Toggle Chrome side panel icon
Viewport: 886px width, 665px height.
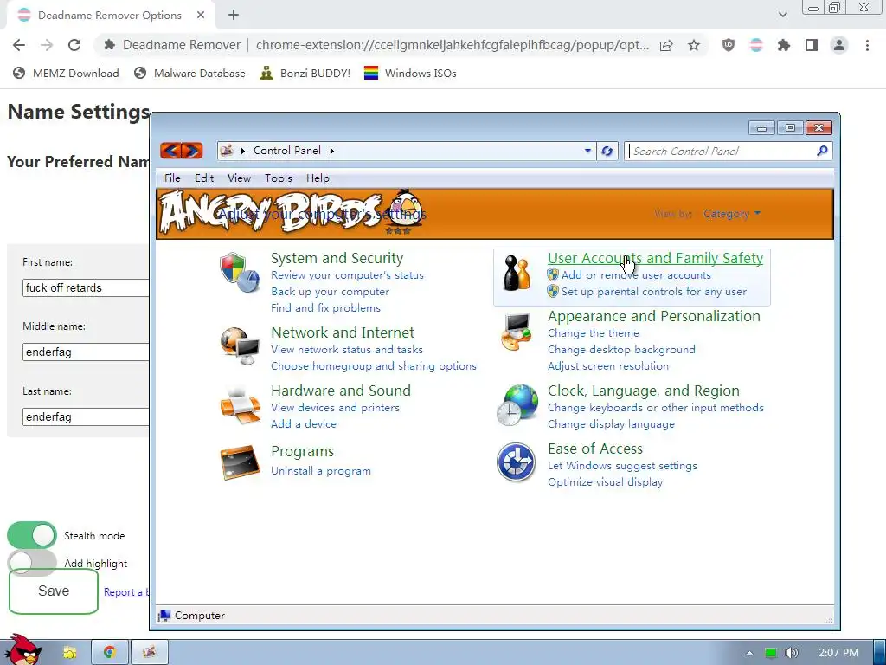812,45
